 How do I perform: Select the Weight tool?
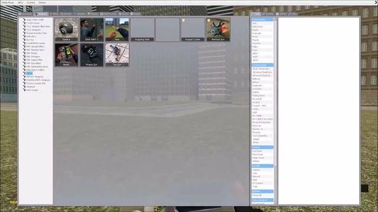point(262,139)
